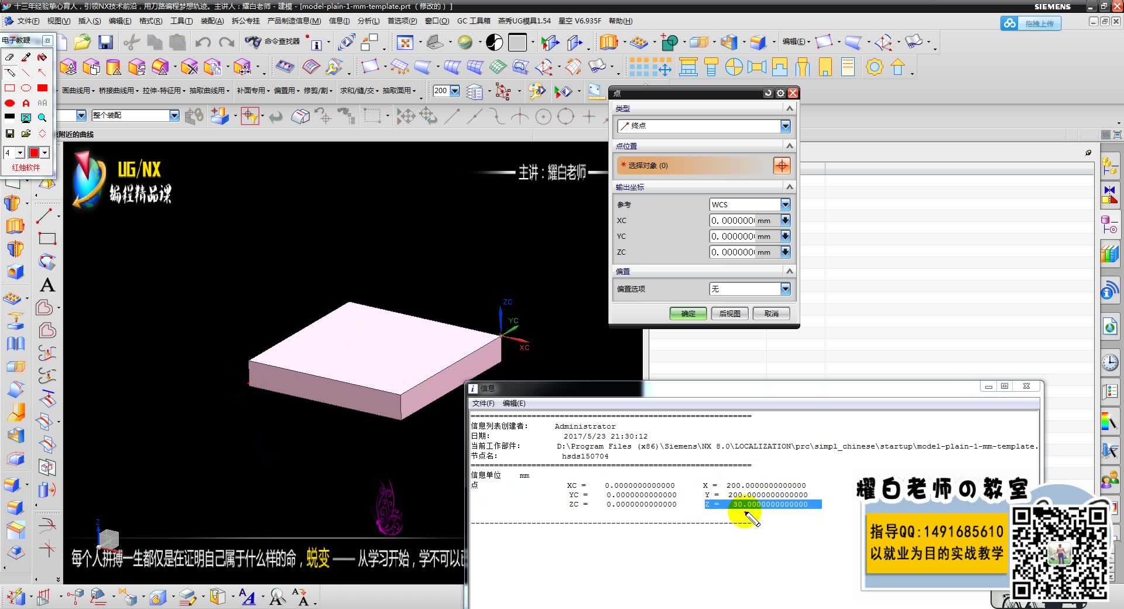Screen dimensions: 1124x609
Task: Open the 插入(S) menu
Action: (x=90, y=21)
